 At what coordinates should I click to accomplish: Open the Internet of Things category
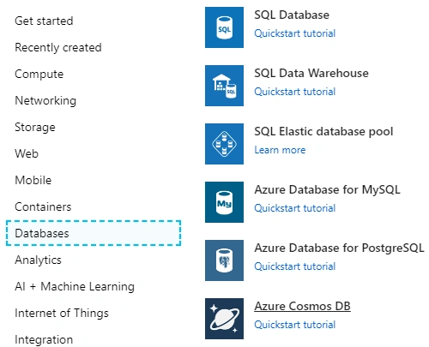pos(62,313)
